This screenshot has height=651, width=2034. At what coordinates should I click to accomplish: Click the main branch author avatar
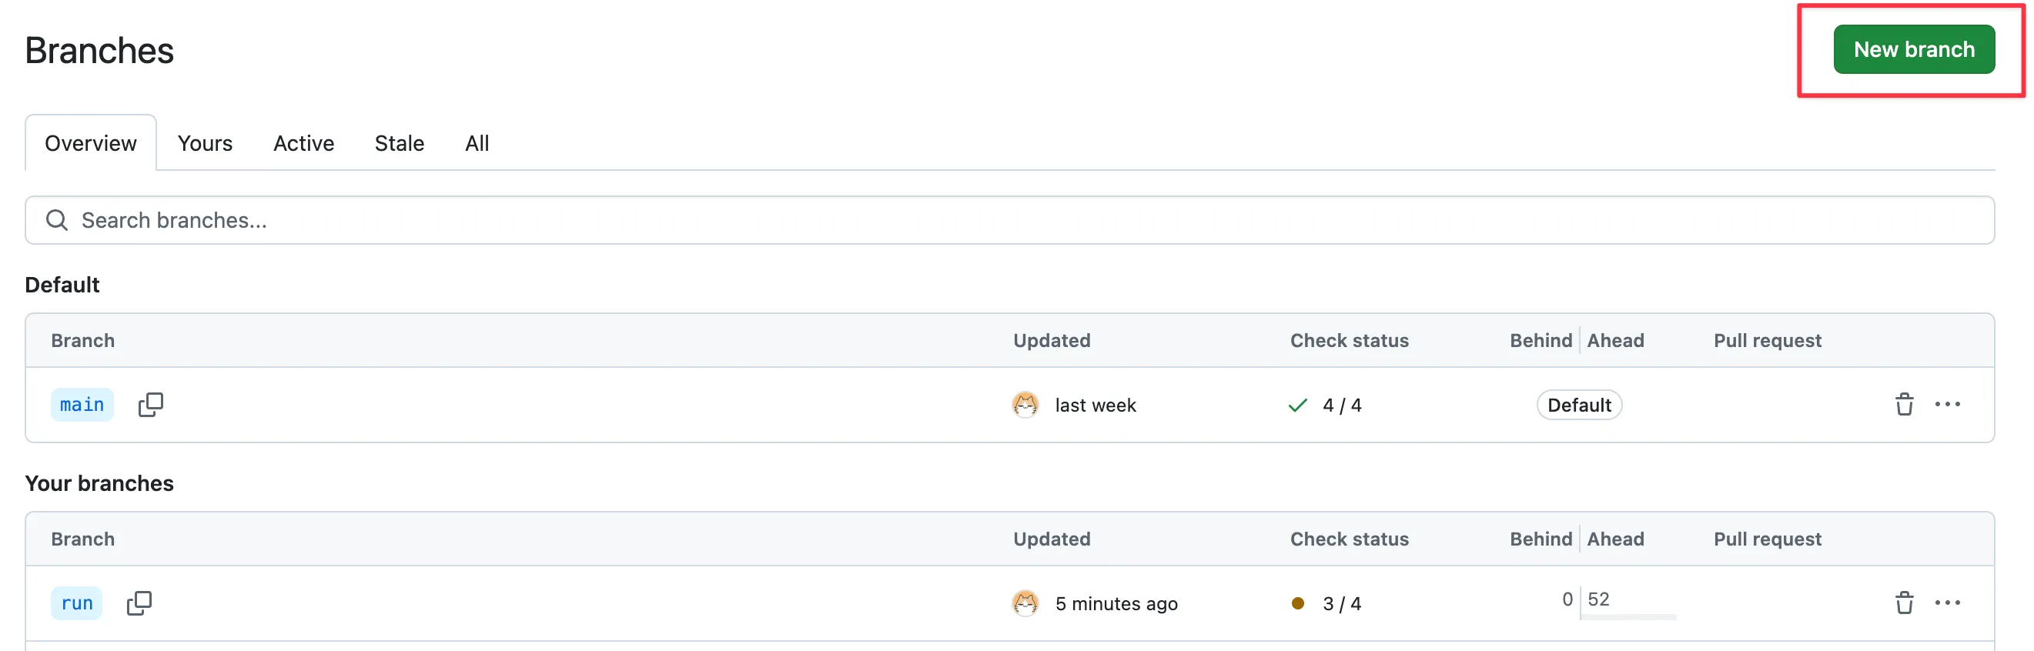[1025, 405]
